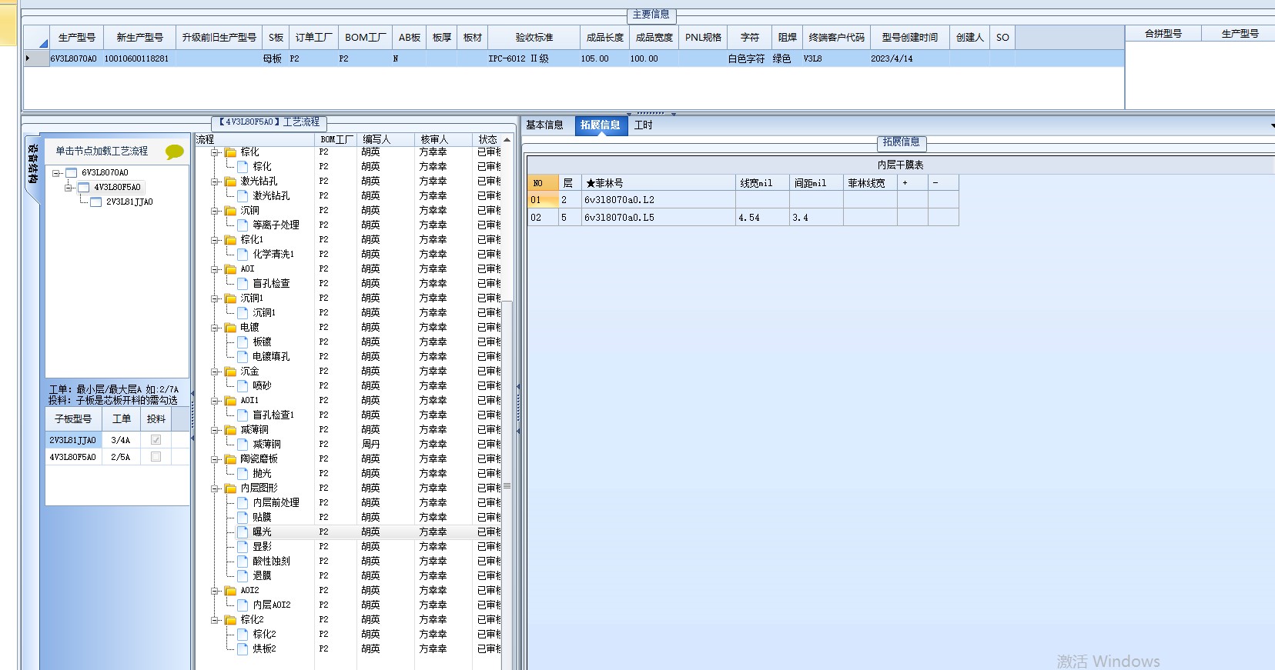Select the 6v3l8070a0.L2 film number cell
Viewport: 1275px width, 670px height.
coord(658,200)
